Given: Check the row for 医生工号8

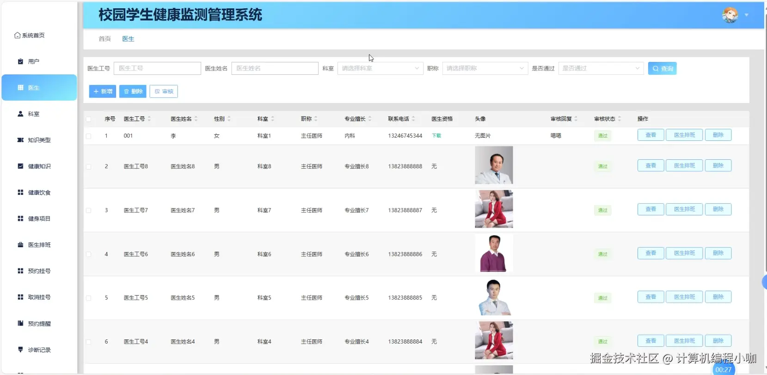Looking at the screenshot, I should click(x=88, y=167).
